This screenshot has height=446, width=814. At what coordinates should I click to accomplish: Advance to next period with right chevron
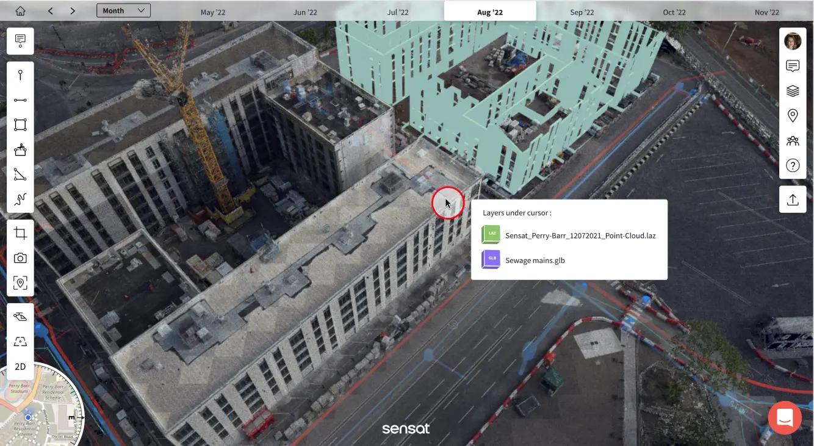[x=73, y=11]
